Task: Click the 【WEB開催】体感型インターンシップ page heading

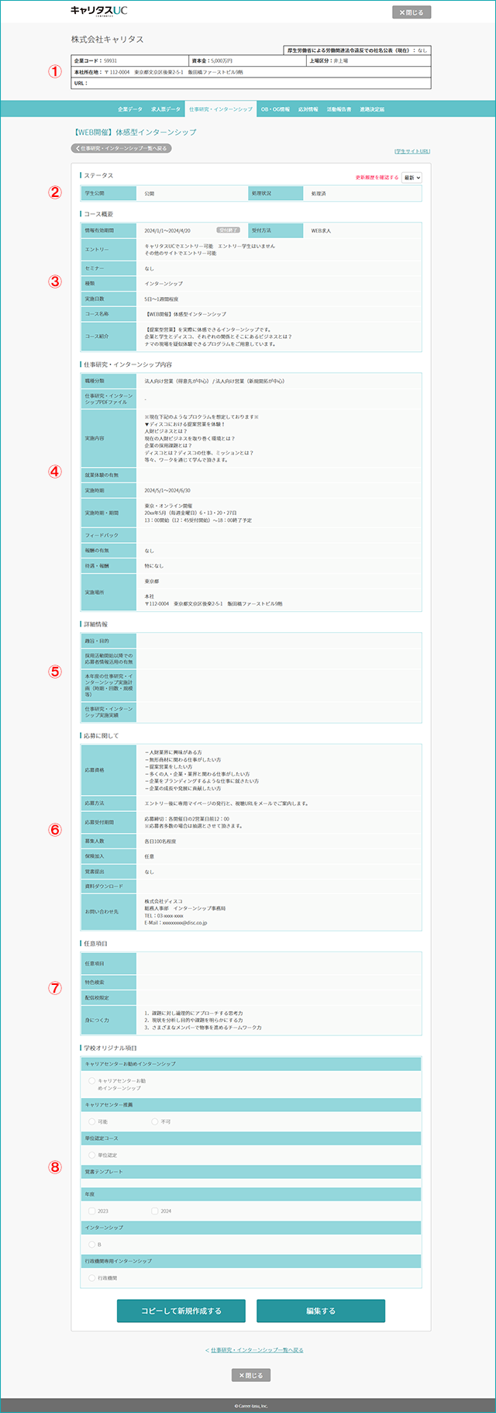Action: click(x=136, y=133)
